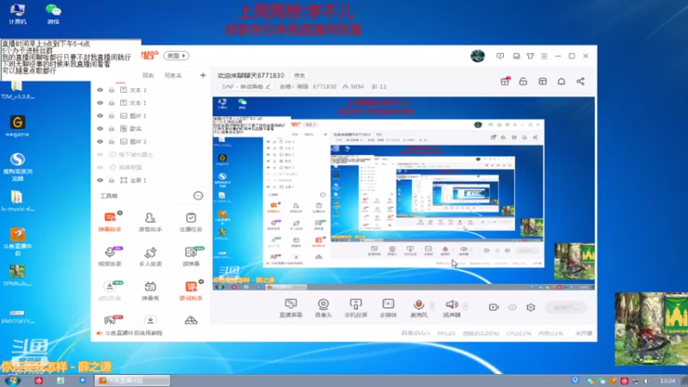Toggle the preview eye icon in bottom bar
The image size is (688, 387).
[x=513, y=307]
